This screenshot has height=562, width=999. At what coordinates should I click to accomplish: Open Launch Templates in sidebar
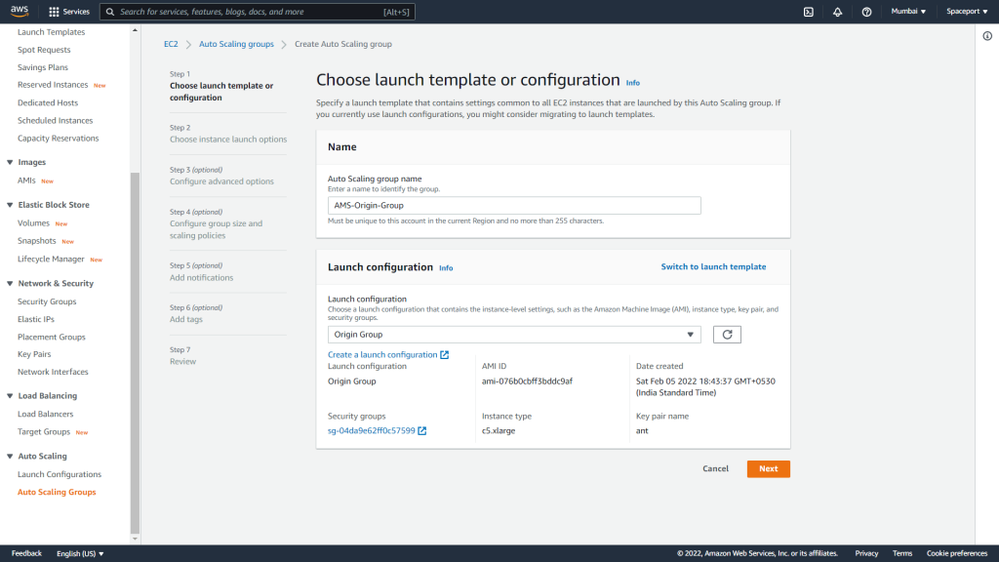click(51, 32)
